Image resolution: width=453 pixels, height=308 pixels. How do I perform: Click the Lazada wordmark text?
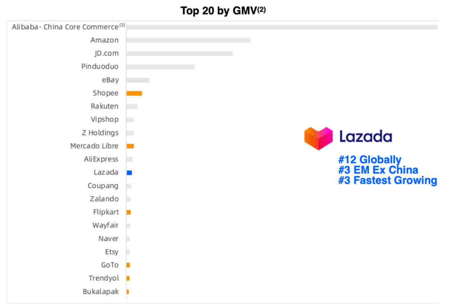pyautogui.click(x=366, y=136)
